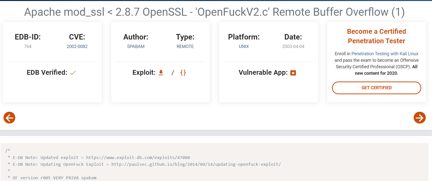Click the paulsec.github.io blog URL in code
The height and width of the screenshot is (181, 432).
click(196, 164)
